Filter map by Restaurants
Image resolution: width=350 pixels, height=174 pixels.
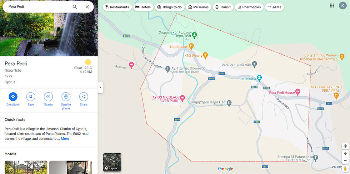[x=117, y=7]
